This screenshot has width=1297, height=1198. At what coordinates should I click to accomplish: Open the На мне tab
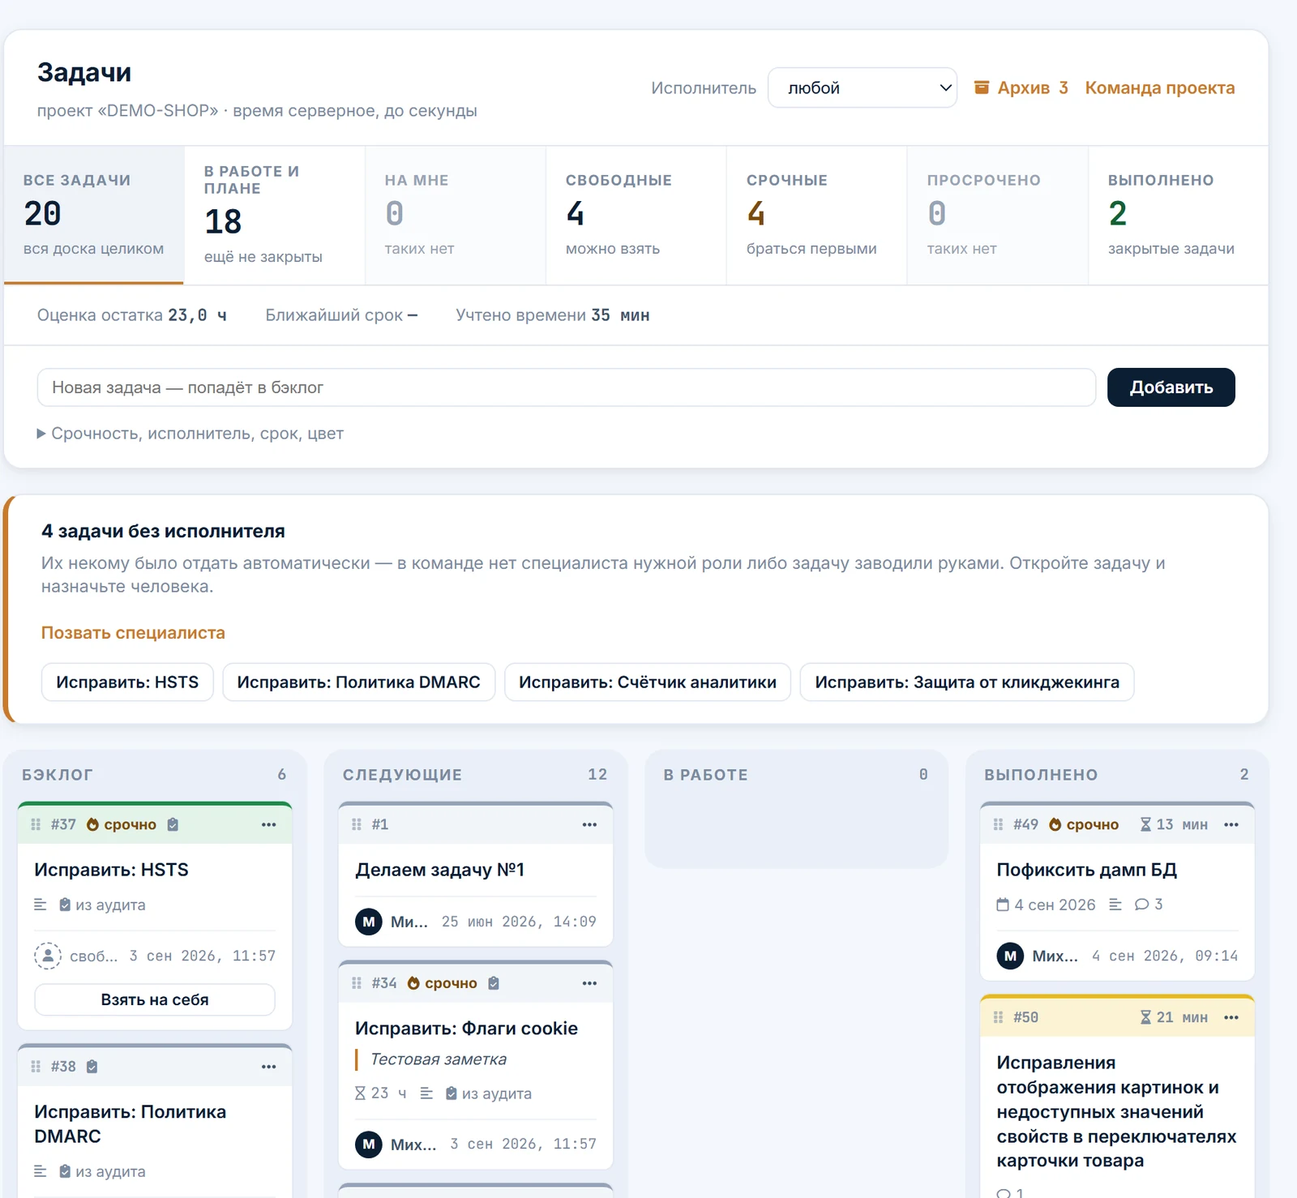click(x=456, y=215)
